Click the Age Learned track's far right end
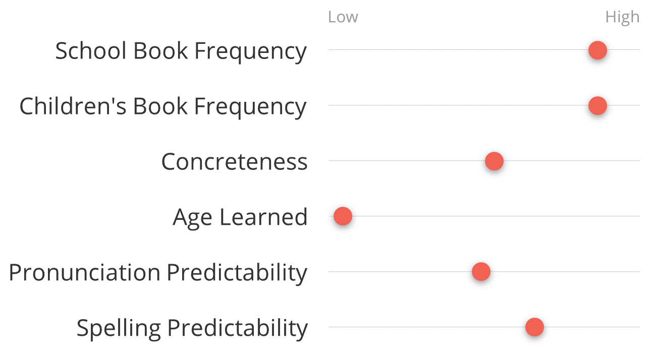This screenshot has height=358, width=657. 638,216
